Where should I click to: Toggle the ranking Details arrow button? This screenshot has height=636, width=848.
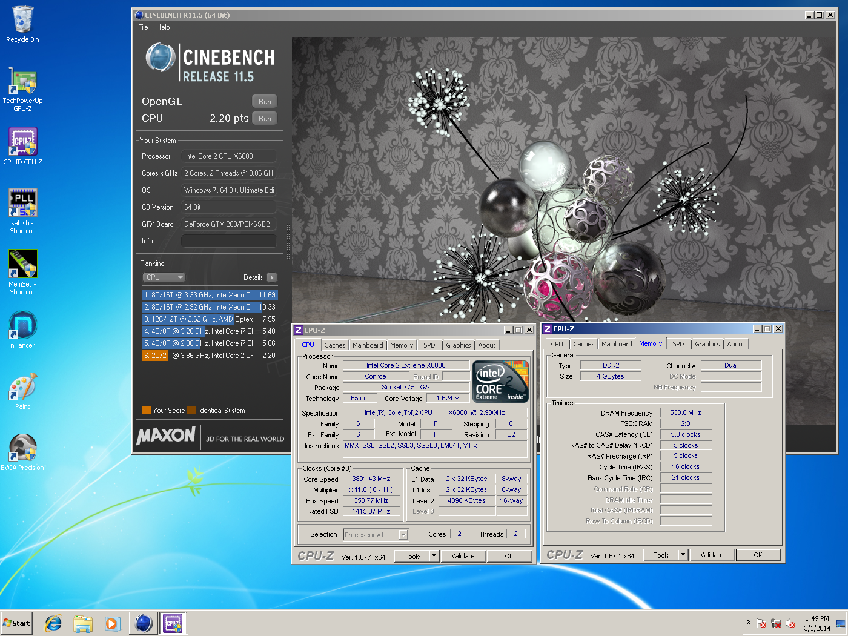pos(271,277)
